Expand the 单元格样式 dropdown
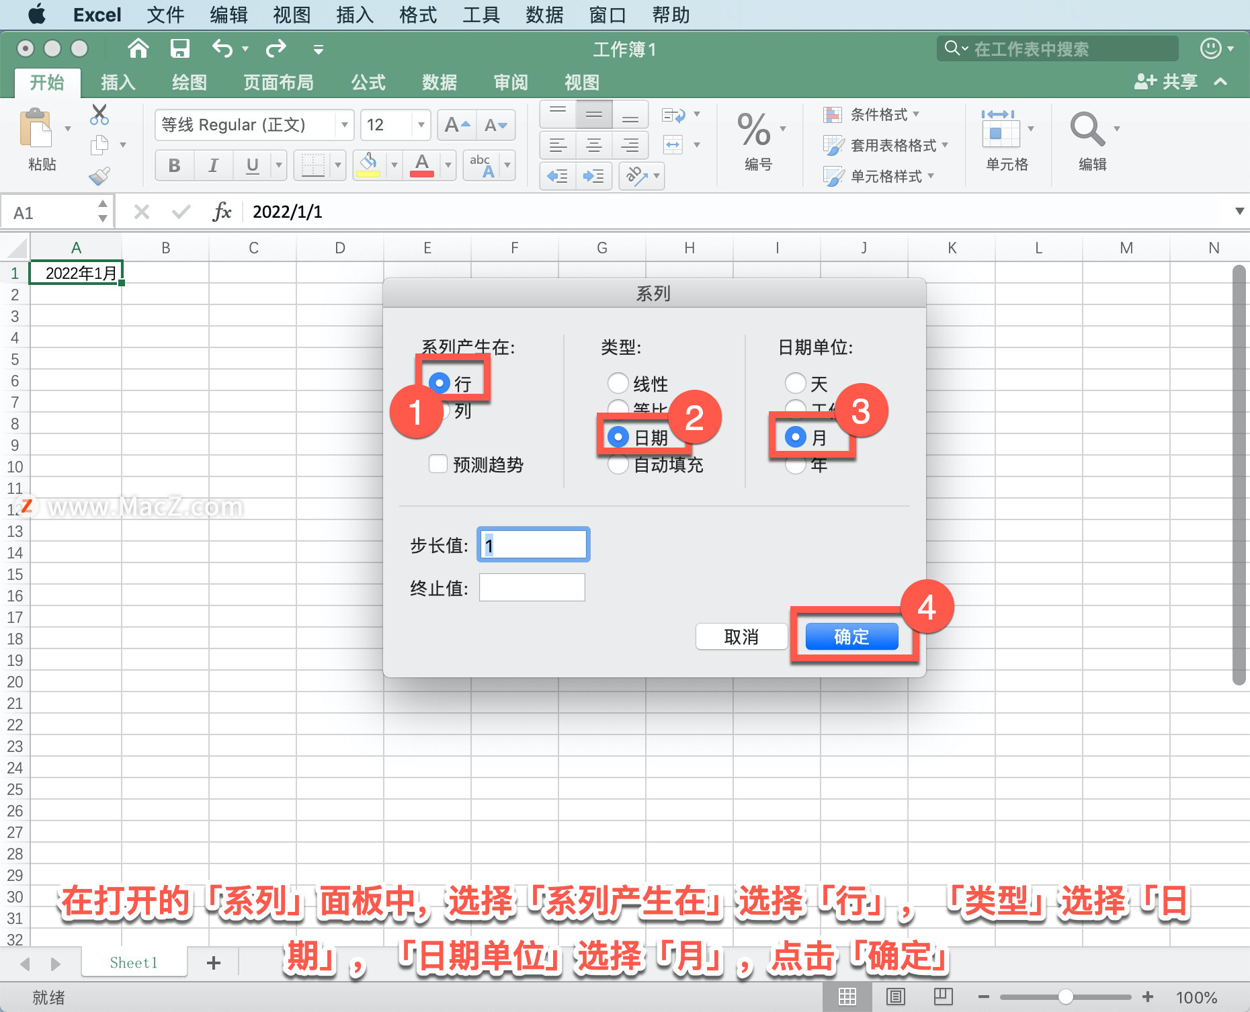The height and width of the screenshot is (1012, 1250). pos(931,176)
